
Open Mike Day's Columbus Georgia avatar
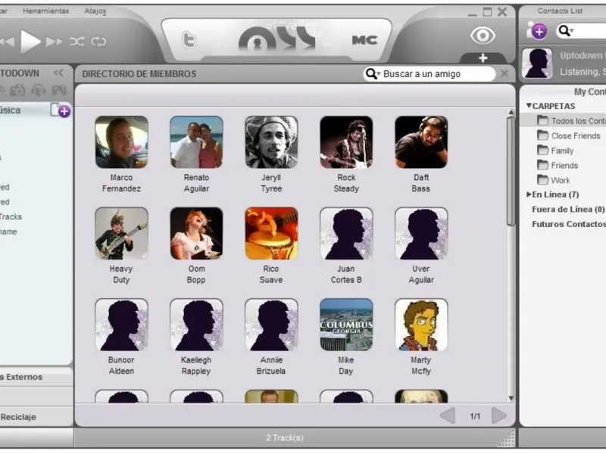click(346, 325)
